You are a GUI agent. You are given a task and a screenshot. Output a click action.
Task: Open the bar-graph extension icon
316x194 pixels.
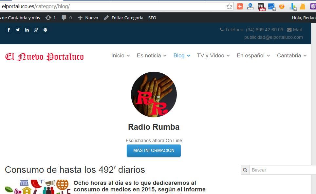tap(293, 7)
